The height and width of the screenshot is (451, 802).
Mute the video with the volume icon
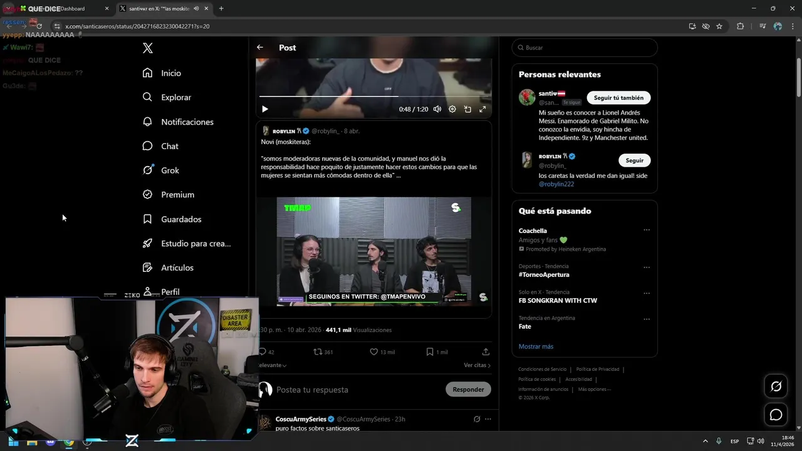pos(437,109)
